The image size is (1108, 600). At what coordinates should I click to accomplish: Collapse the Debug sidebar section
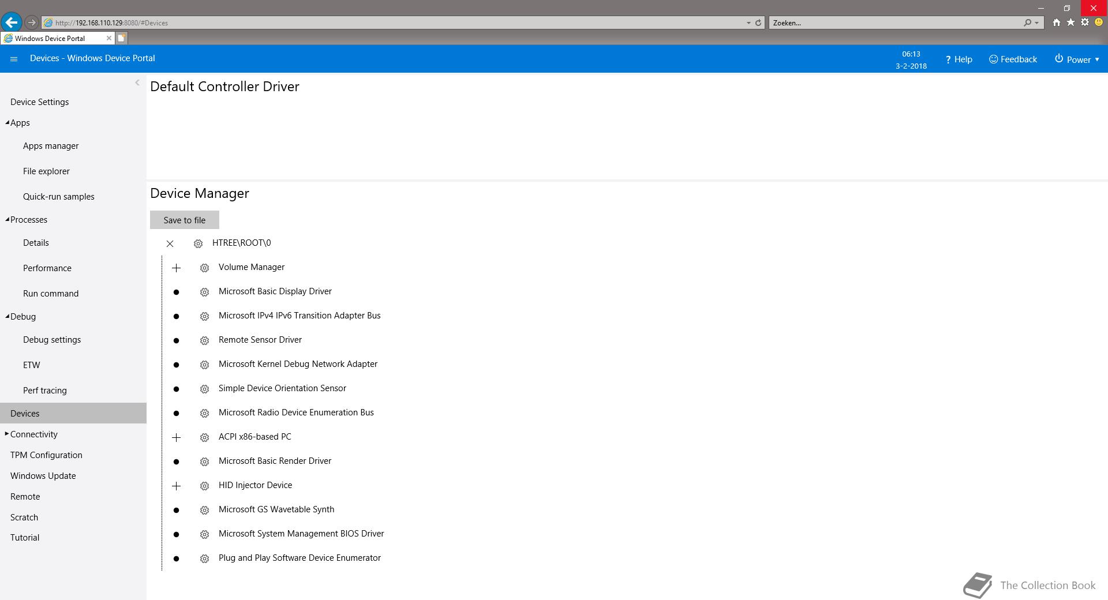pos(8,316)
